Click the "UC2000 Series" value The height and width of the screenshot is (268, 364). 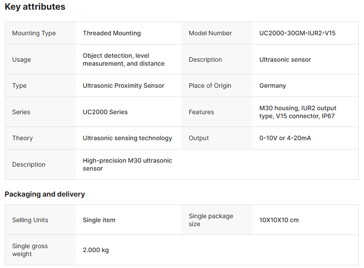(105, 112)
